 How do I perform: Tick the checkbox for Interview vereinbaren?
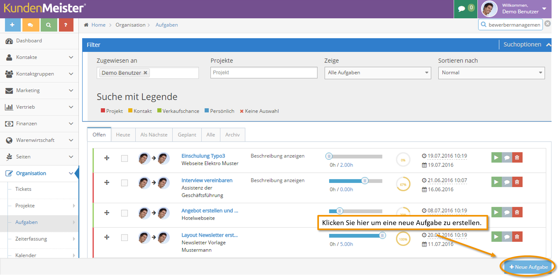124,183
